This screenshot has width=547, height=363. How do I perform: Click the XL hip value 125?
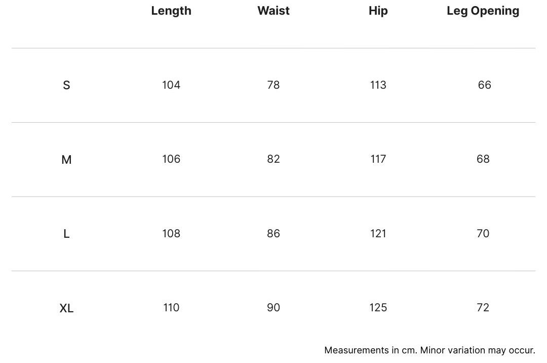378,308
